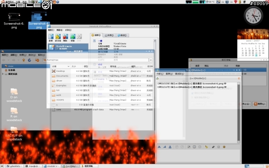Toggle the 'clear finished transfers' checkbox
The width and height of the screenshot is (269, 168).
[x=193, y=93]
